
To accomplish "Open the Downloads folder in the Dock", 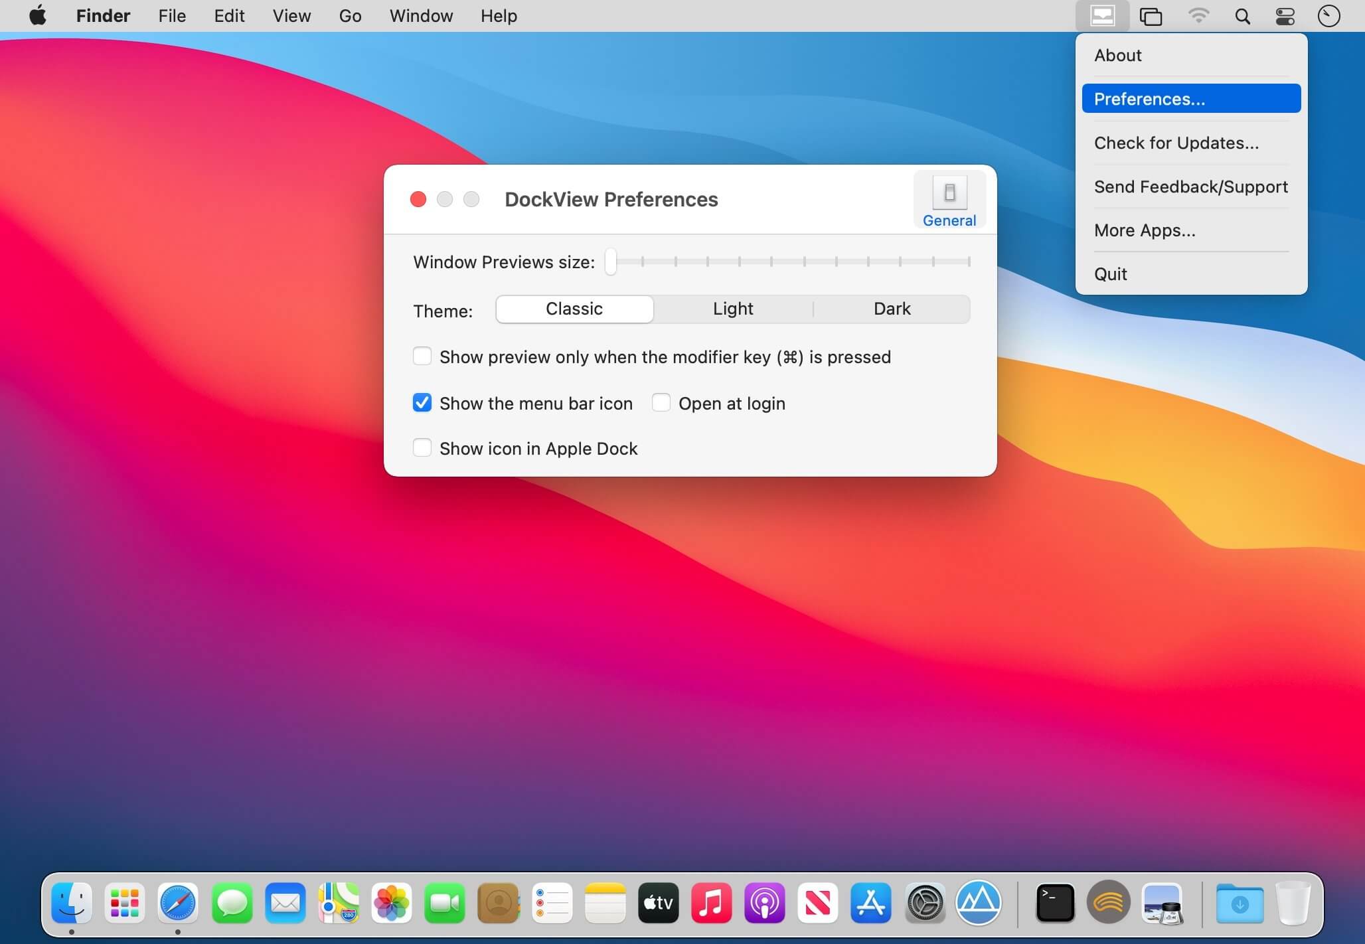I will point(1239,903).
